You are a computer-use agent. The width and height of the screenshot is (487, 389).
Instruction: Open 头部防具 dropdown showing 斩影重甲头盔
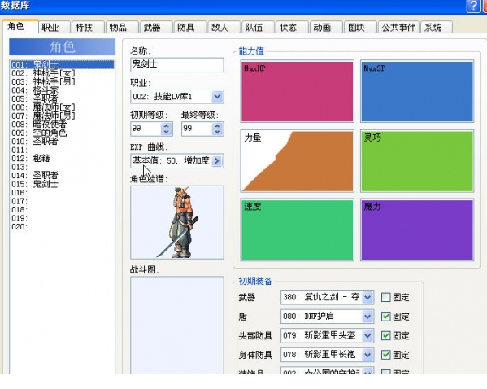click(x=367, y=336)
